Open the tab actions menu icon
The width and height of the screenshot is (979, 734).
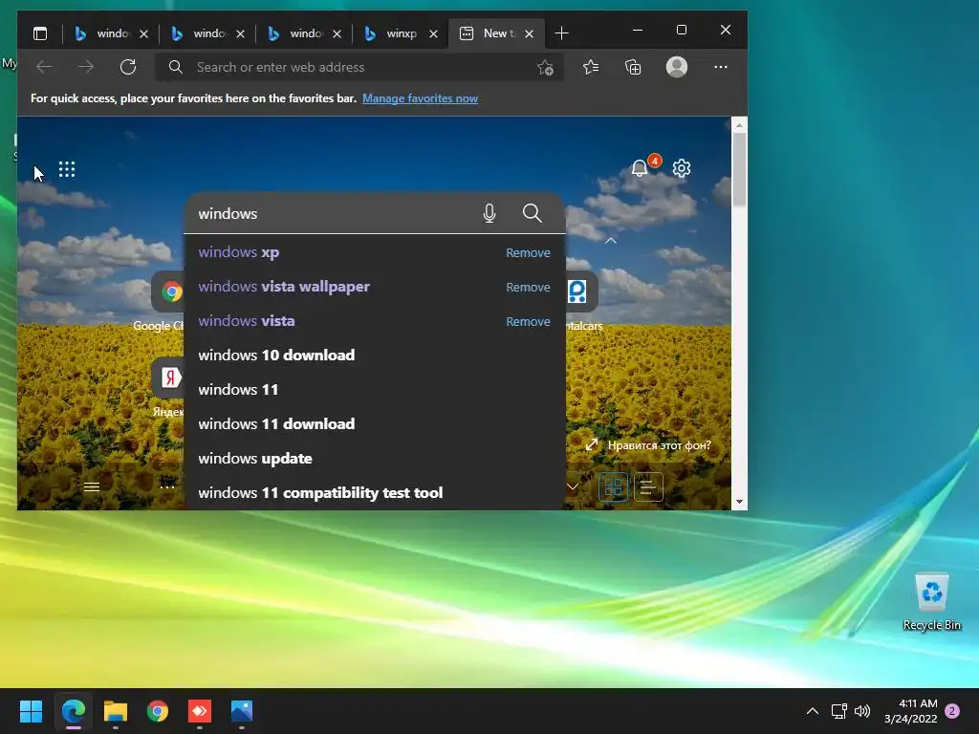(x=40, y=33)
